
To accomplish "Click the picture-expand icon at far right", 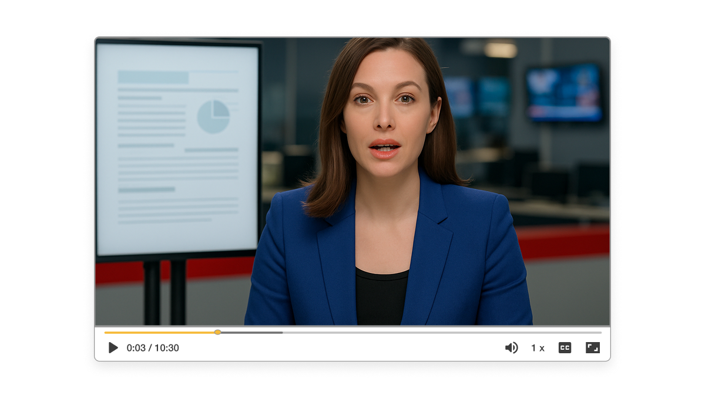I will point(593,347).
